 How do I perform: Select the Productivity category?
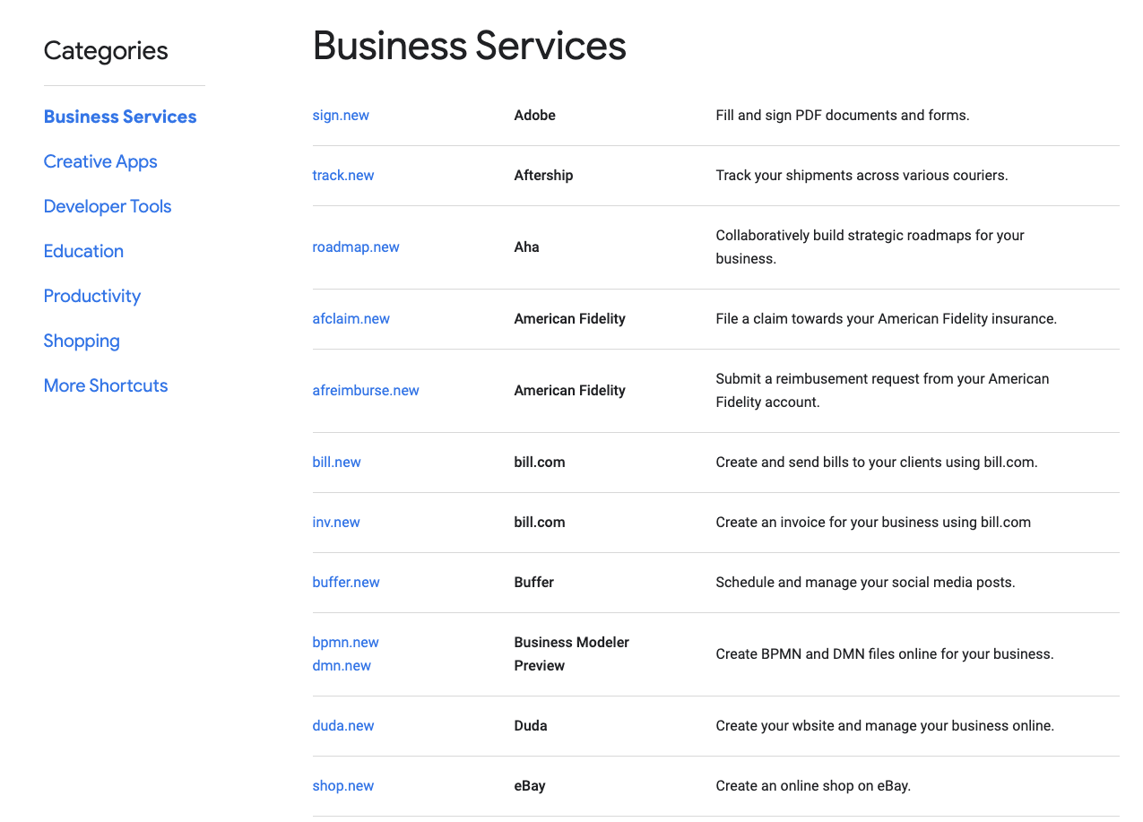click(x=92, y=296)
